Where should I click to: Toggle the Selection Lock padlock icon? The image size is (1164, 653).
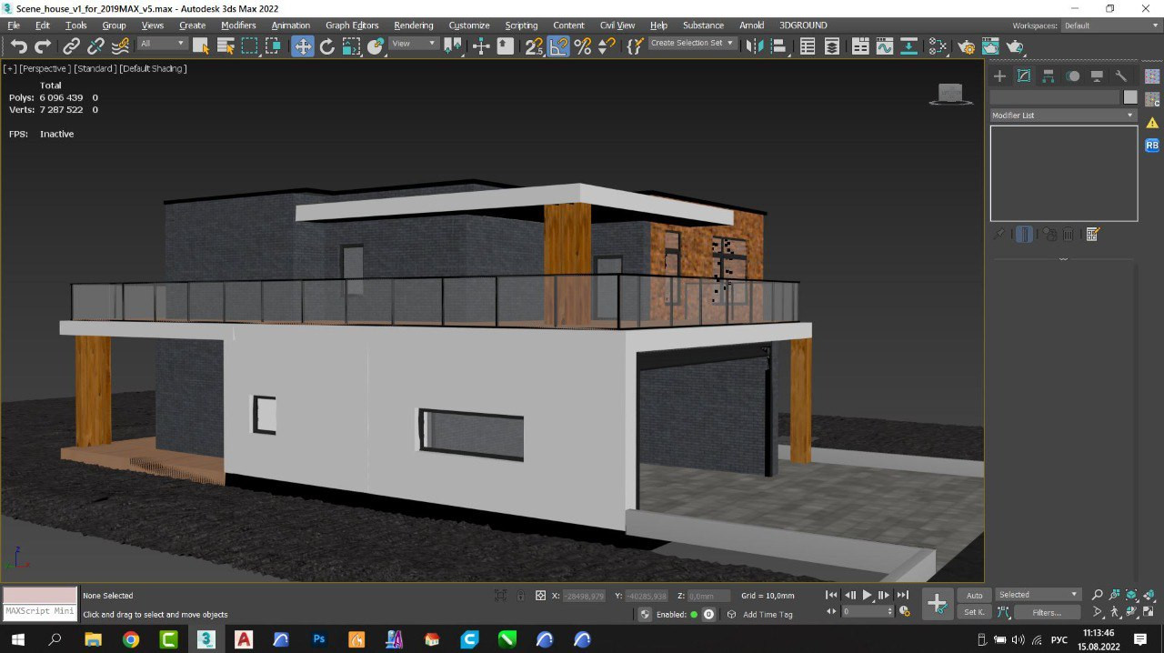coord(521,596)
